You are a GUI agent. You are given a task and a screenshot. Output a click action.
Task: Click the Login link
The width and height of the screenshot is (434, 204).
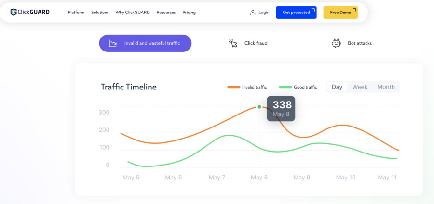click(x=264, y=13)
